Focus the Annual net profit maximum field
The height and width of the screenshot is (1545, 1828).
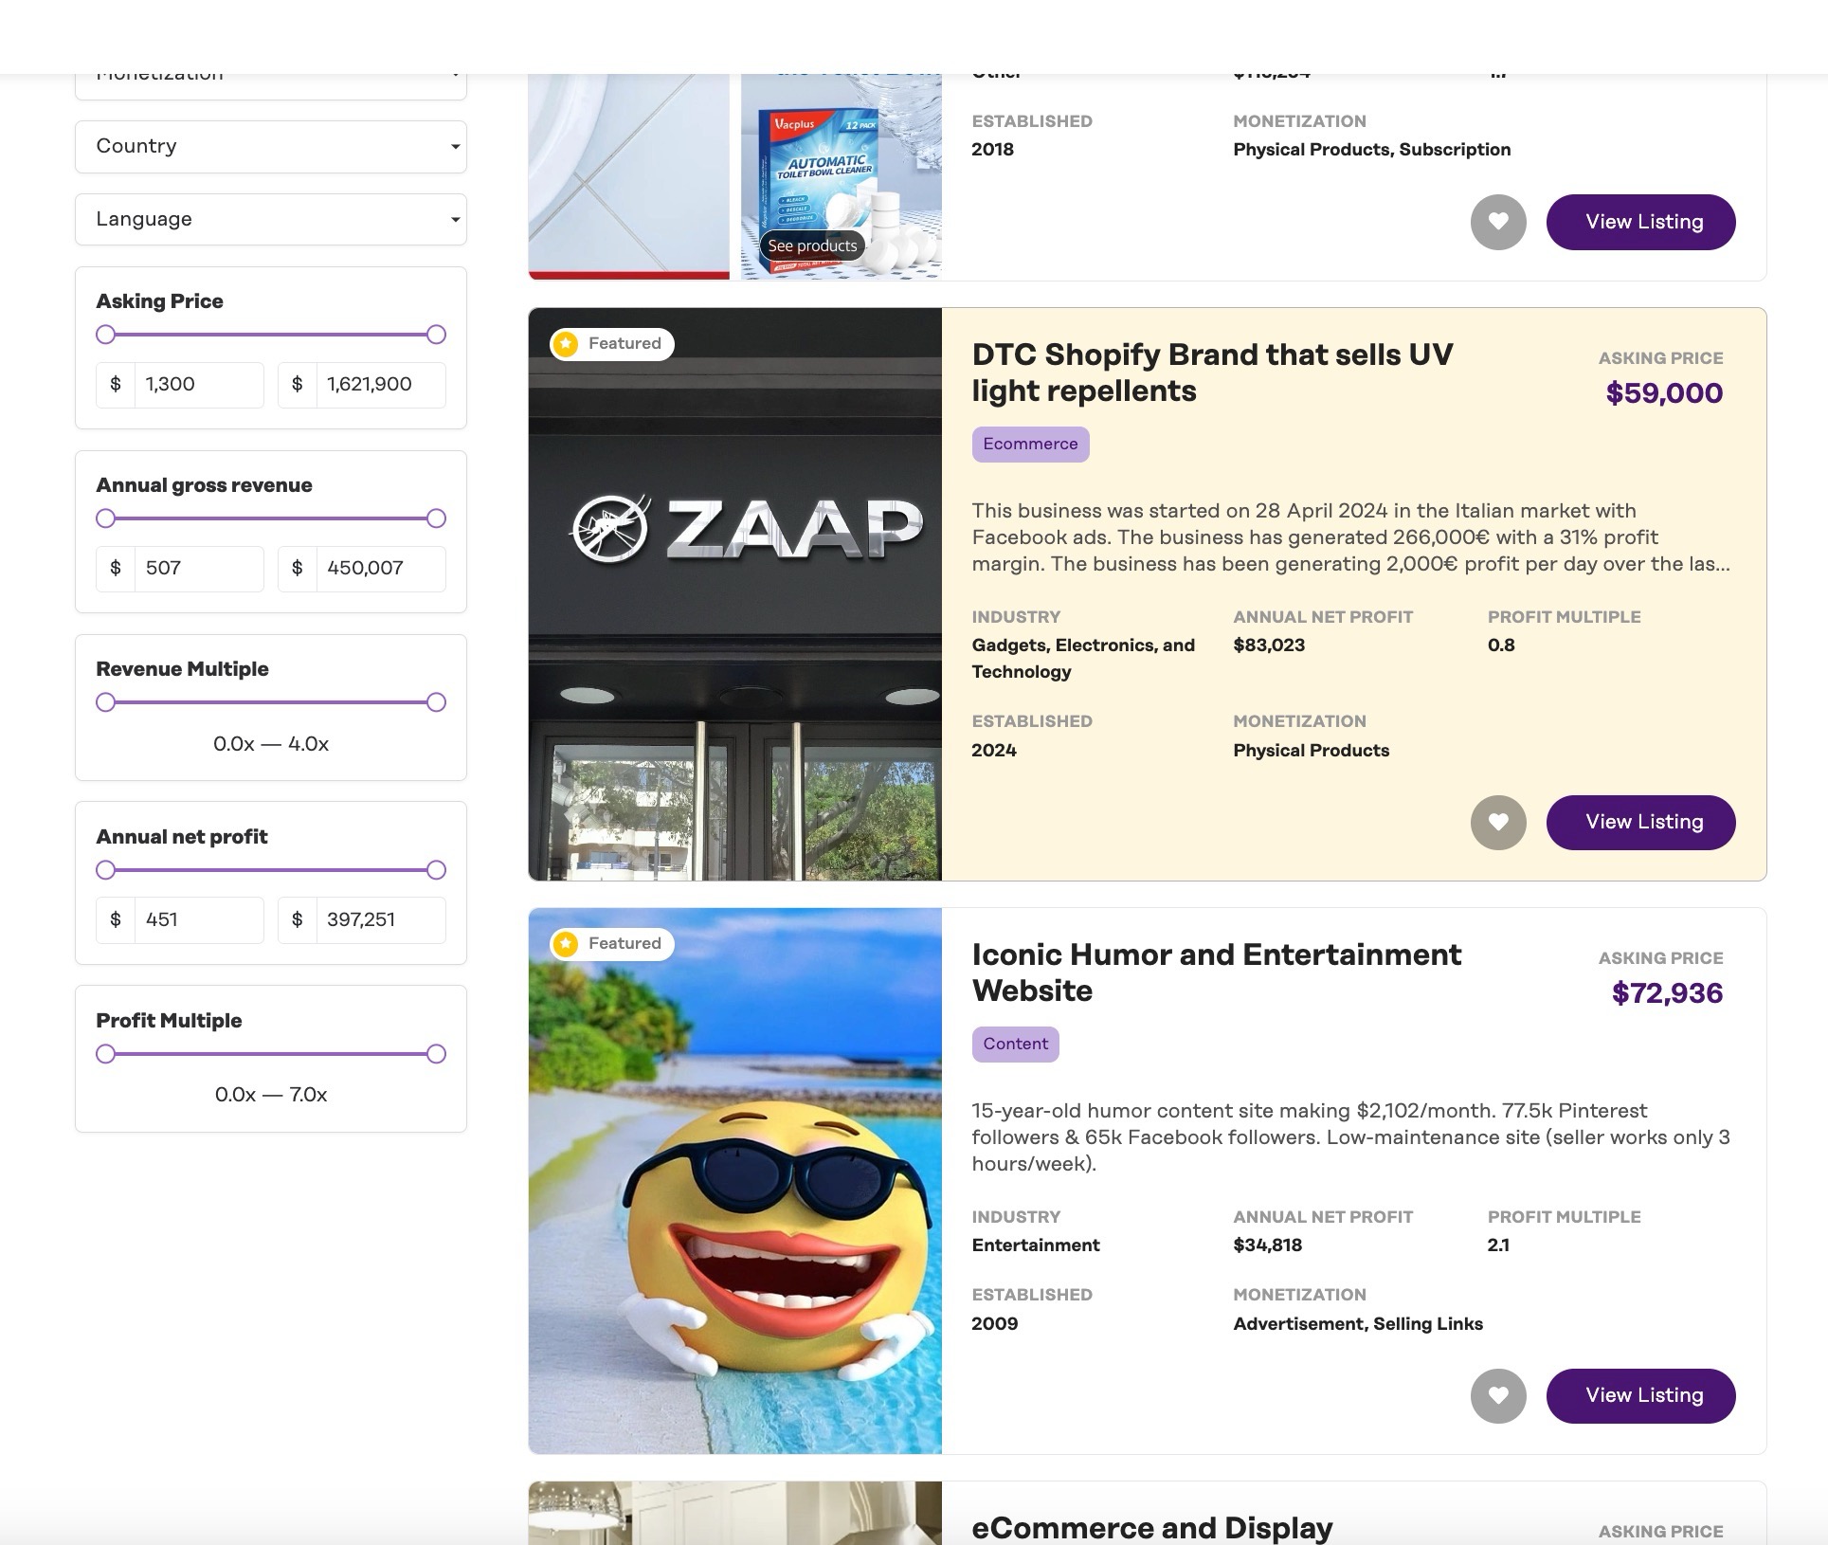point(379,919)
